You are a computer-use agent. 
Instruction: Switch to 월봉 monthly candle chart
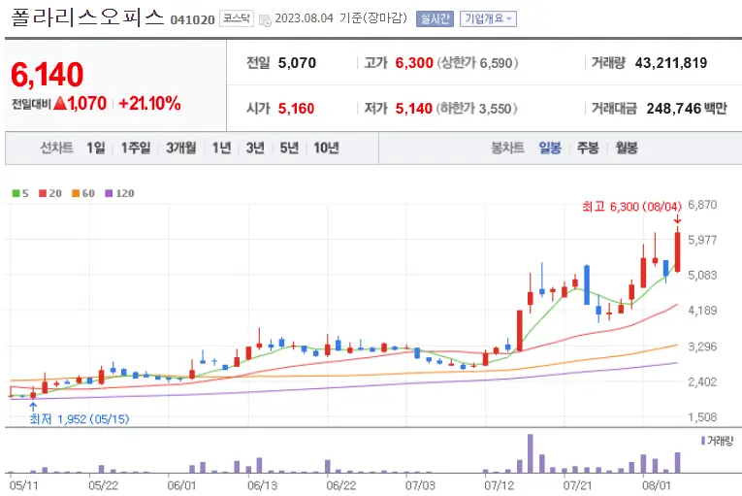tap(627, 148)
